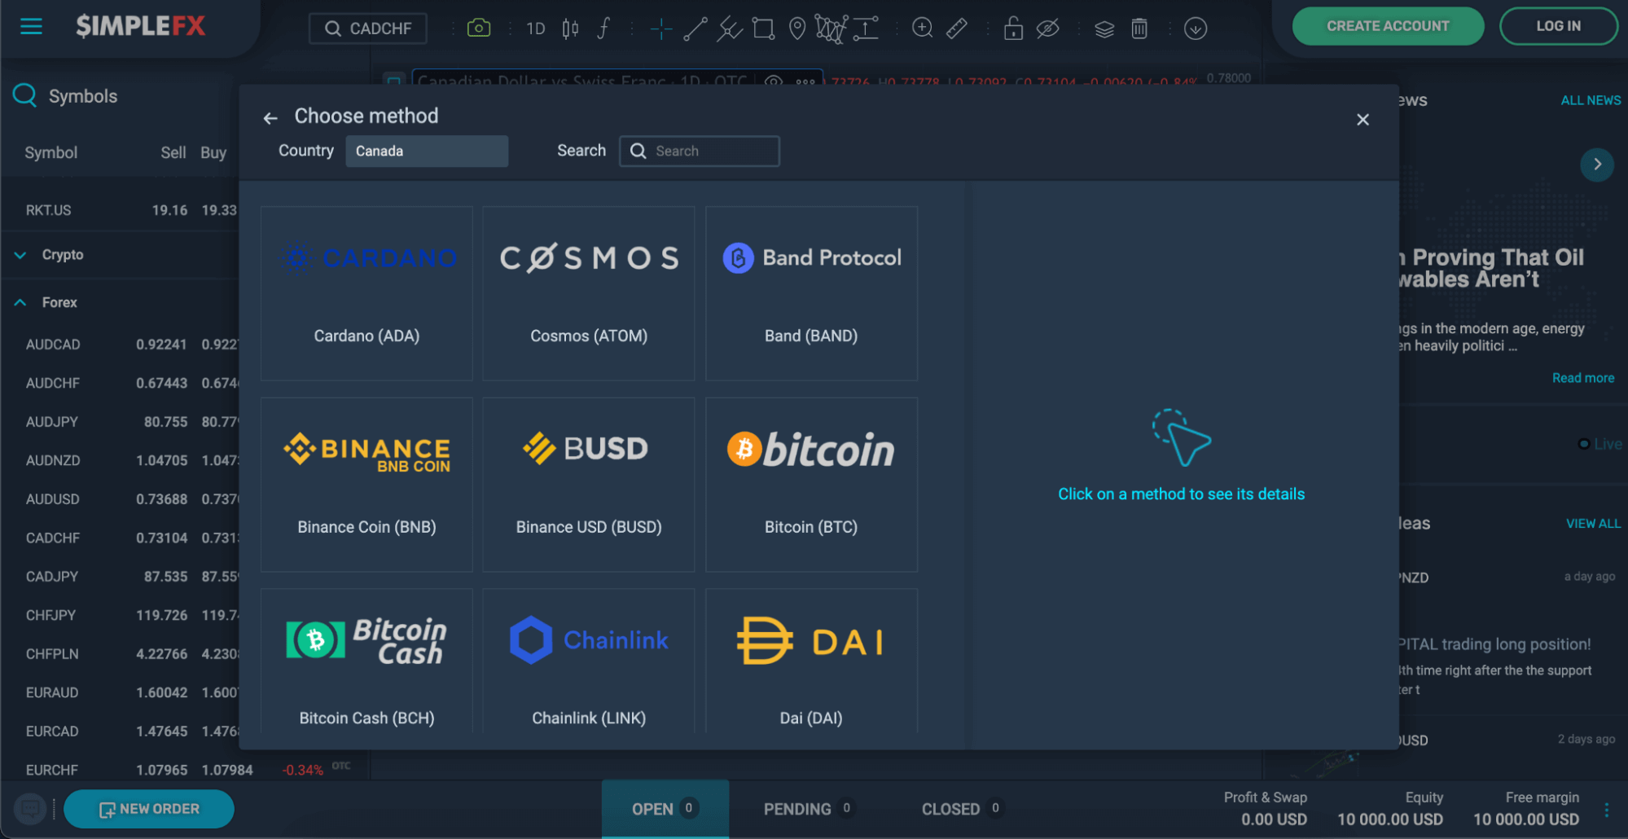Select the price range measure tool
The width and height of the screenshot is (1628, 839).
point(866,29)
